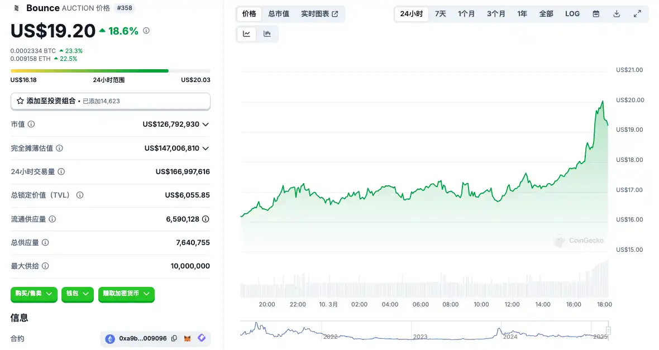Expand the 完全摊薄估值 value chevron
The height and width of the screenshot is (350, 659).
[206, 148]
